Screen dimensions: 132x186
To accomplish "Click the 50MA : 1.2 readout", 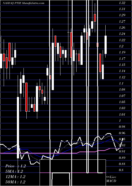I will [15, 182].
